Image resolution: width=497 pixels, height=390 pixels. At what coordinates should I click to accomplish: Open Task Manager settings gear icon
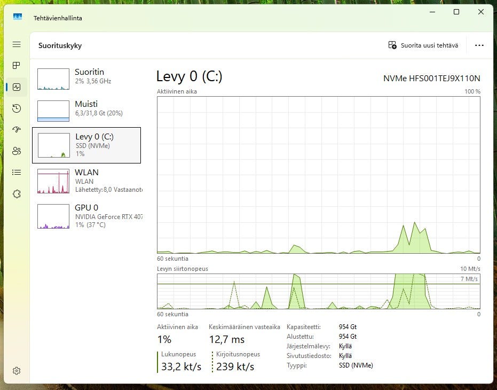[17, 371]
